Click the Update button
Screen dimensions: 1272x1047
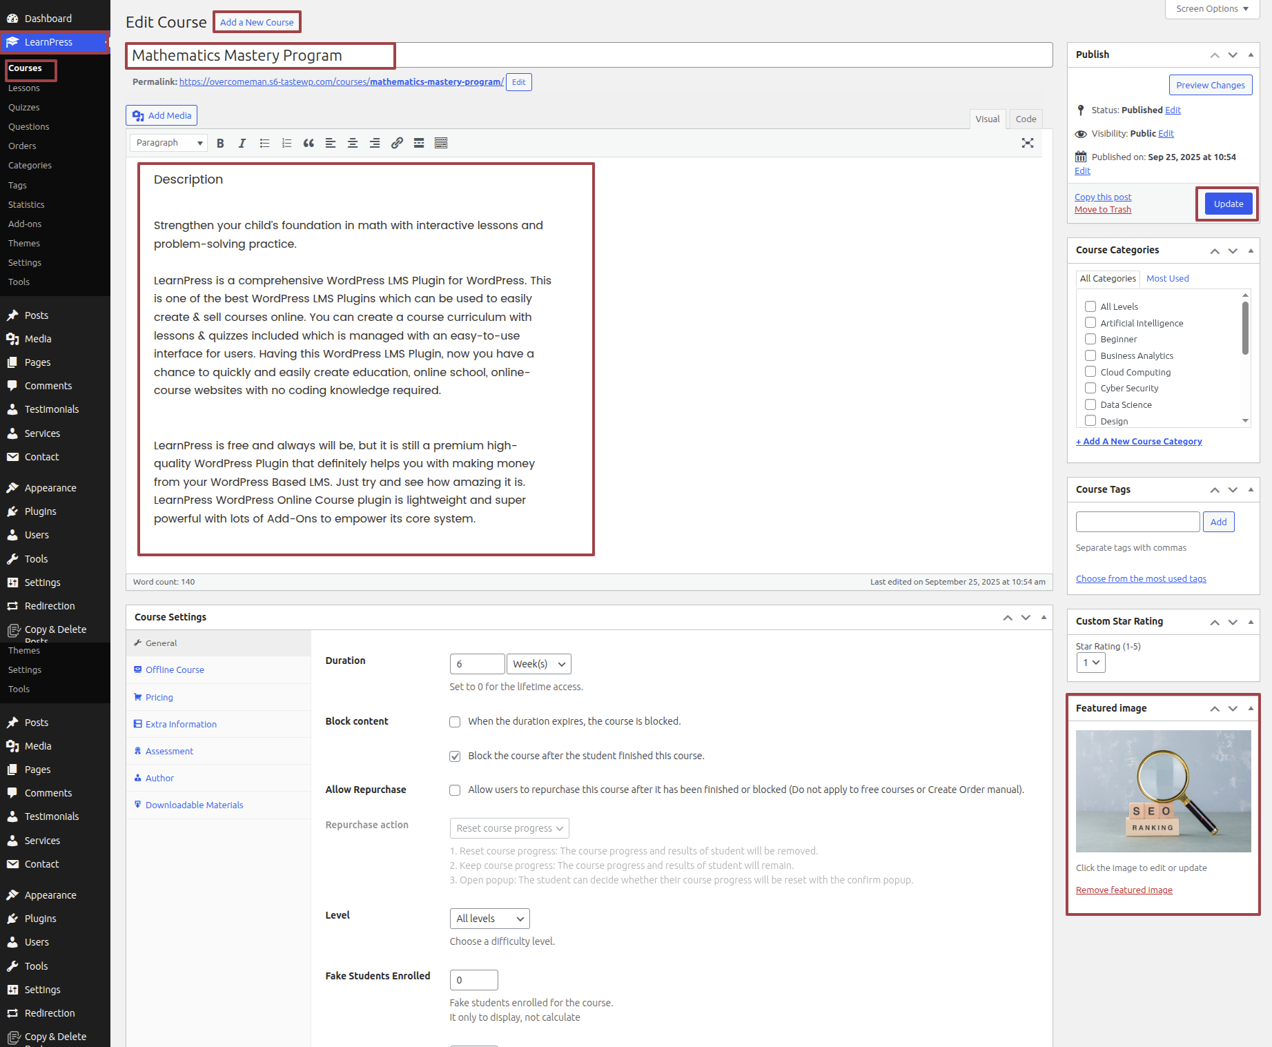pos(1228,204)
